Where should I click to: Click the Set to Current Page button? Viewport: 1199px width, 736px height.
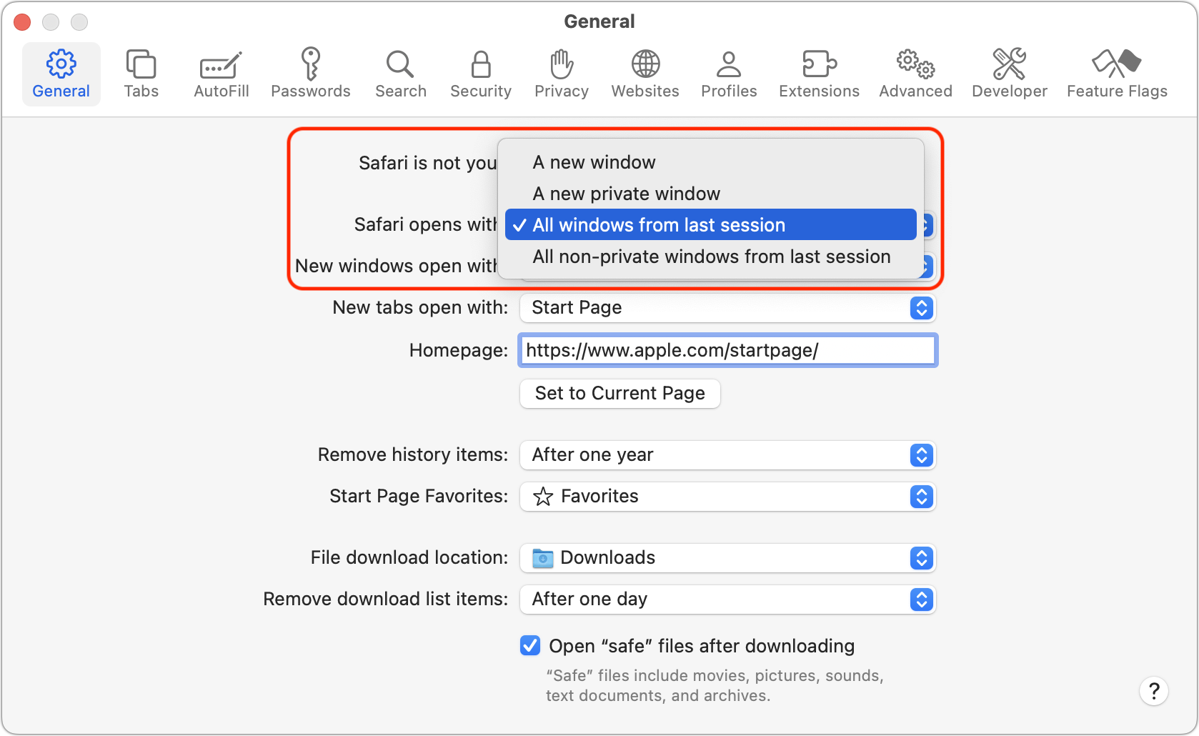tap(620, 394)
